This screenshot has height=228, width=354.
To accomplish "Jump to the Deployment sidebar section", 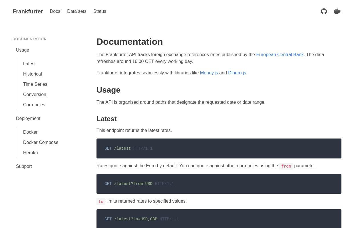I will click(x=28, y=119).
